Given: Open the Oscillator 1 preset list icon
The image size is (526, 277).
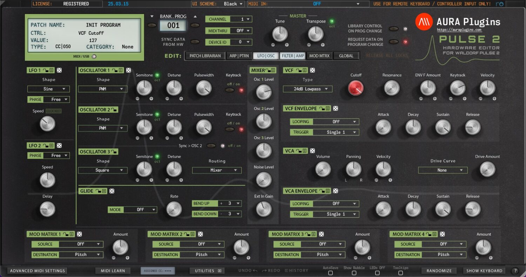Looking at the screenshot, I should pos(121,70).
